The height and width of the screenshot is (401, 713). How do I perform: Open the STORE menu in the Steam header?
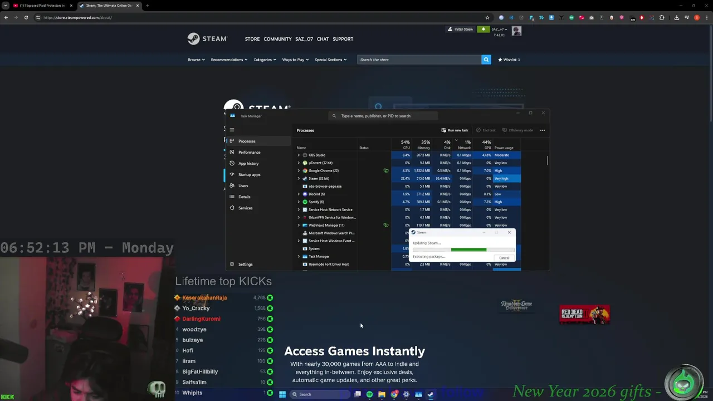coord(252,39)
